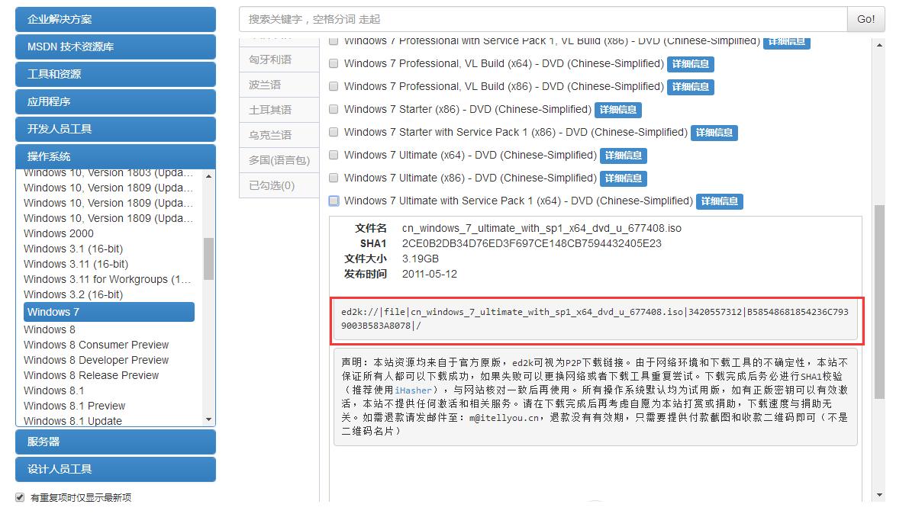Select Windows 10, Version 1803 entry
The image size is (909, 514).
pos(108,172)
